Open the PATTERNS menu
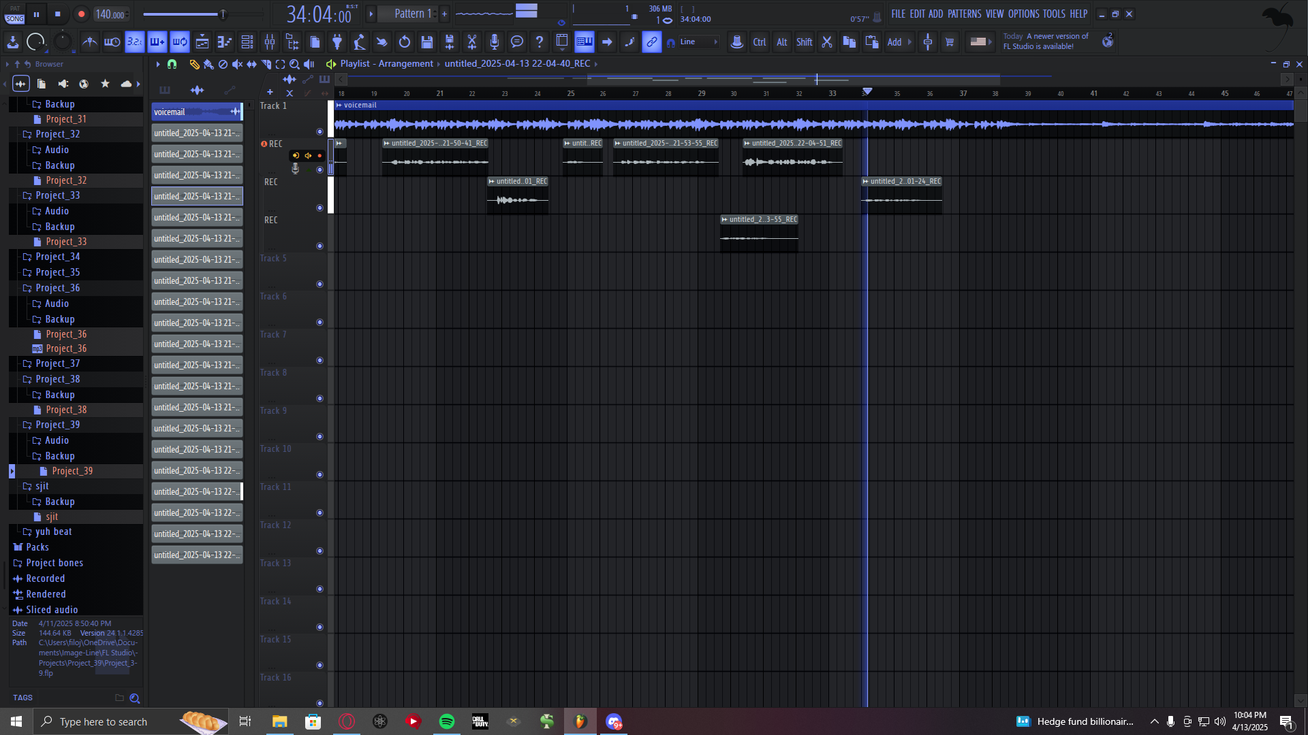 964,14
